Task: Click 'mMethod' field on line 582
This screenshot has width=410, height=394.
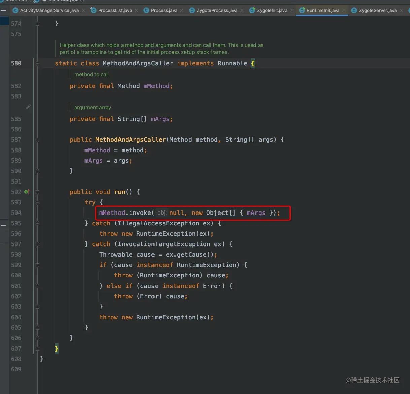Action: (x=157, y=86)
